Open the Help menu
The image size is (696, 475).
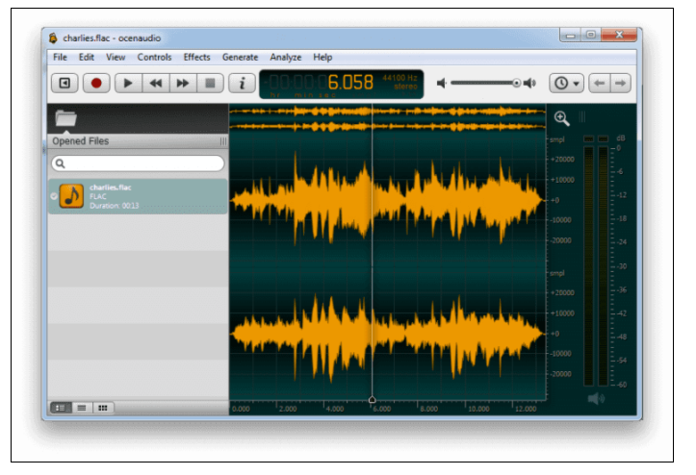(322, 58)
